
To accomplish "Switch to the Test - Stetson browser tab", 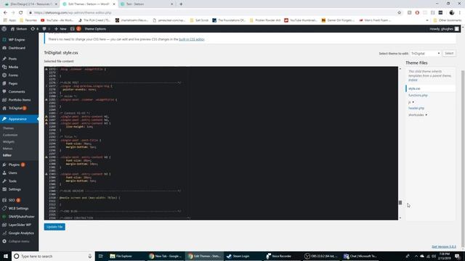I will coord(147,4).
